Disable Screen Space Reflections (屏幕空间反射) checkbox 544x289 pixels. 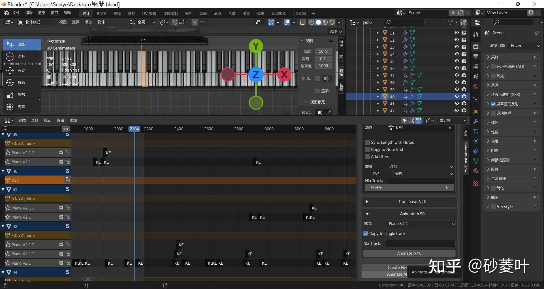point(493,104)
